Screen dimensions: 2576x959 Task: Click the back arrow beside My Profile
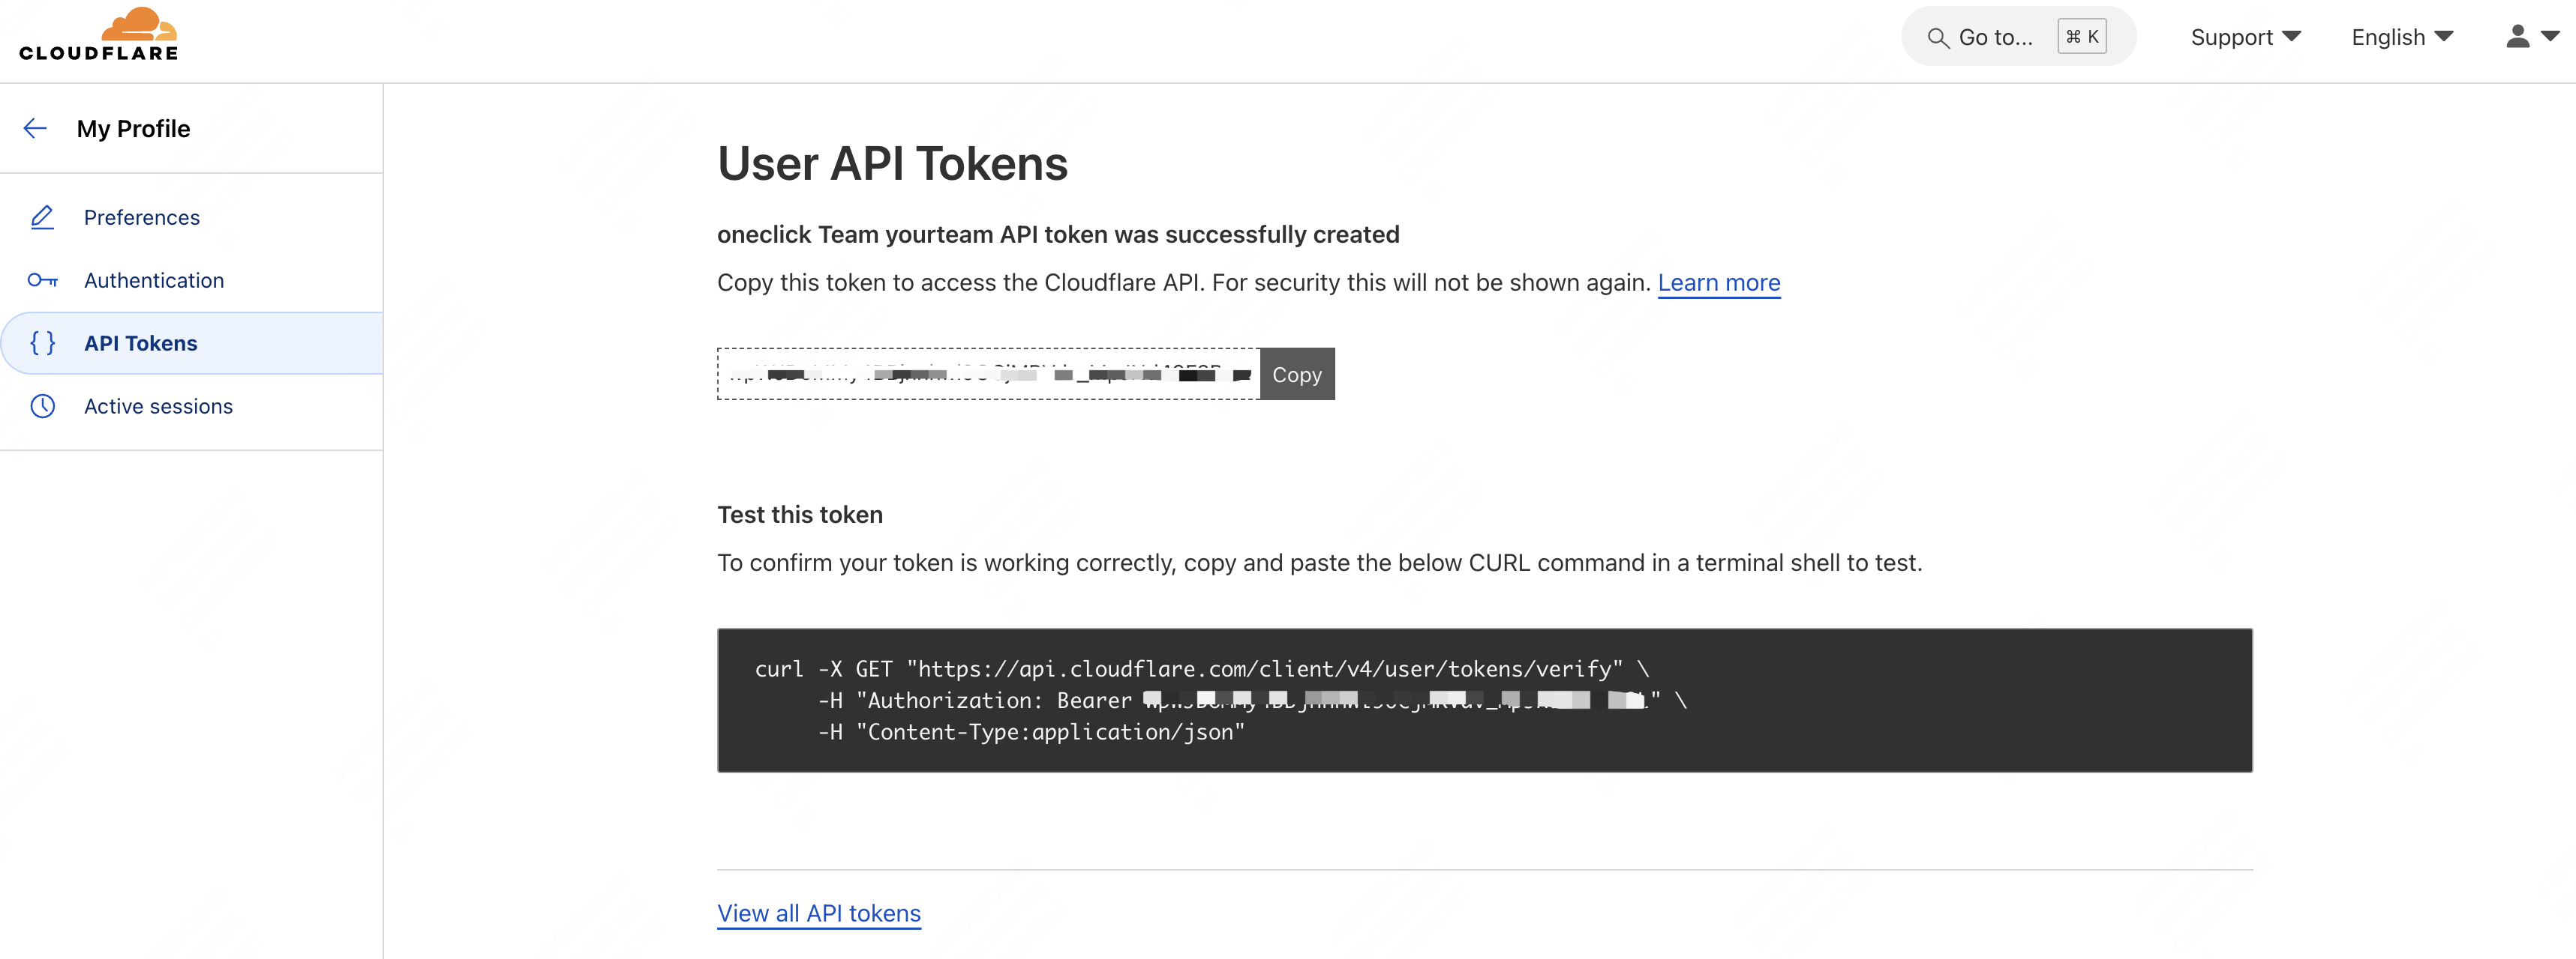click(35, 128)
